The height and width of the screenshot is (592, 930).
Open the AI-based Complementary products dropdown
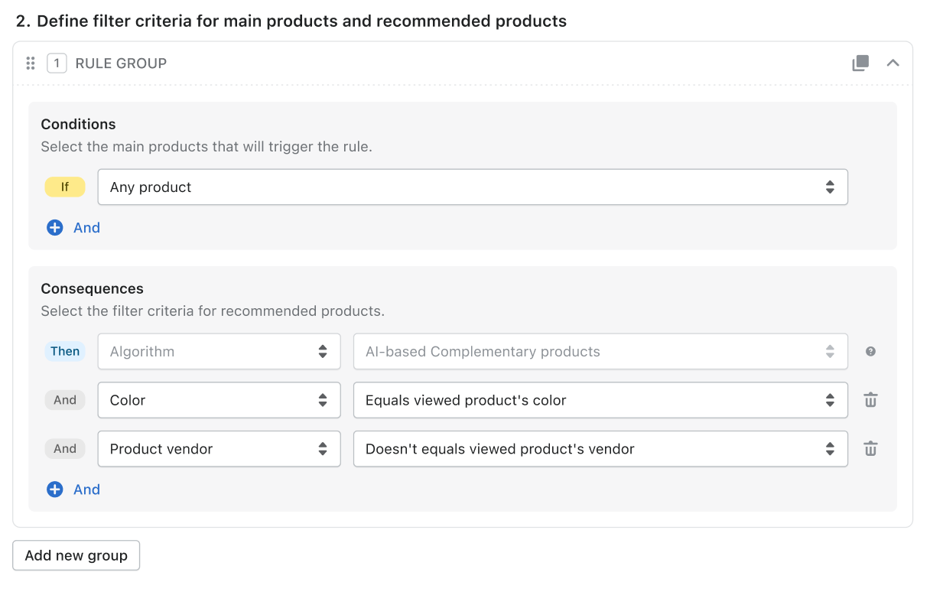click(600, 351)
